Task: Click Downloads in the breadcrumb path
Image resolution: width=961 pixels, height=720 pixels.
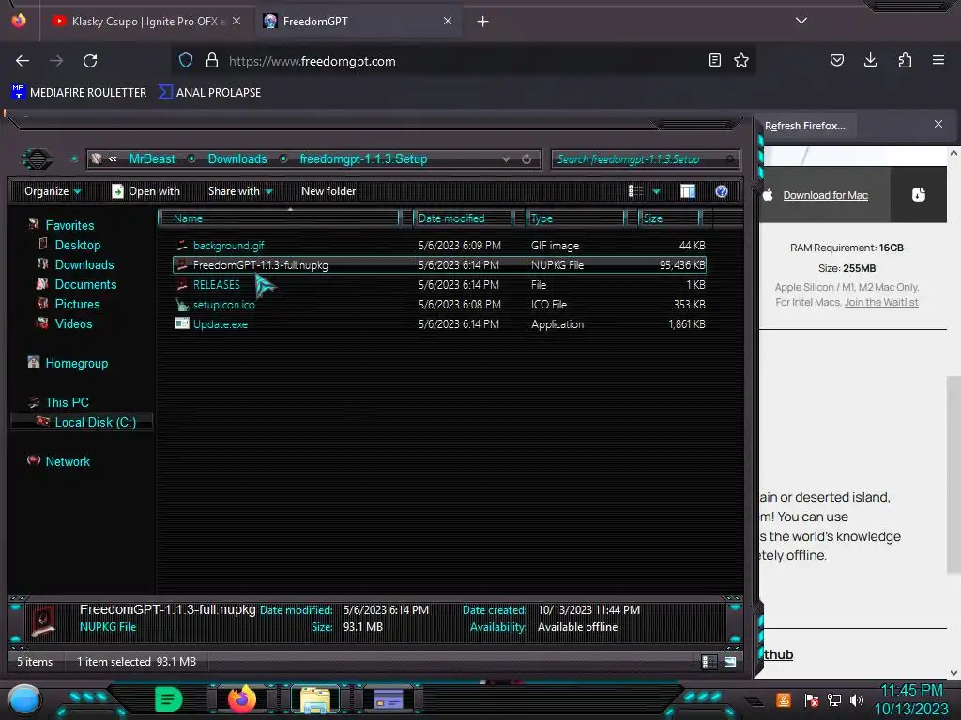Action: (x=237, y=159)
